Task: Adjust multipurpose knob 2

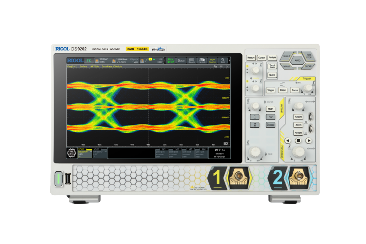Action: click(255, 88)
